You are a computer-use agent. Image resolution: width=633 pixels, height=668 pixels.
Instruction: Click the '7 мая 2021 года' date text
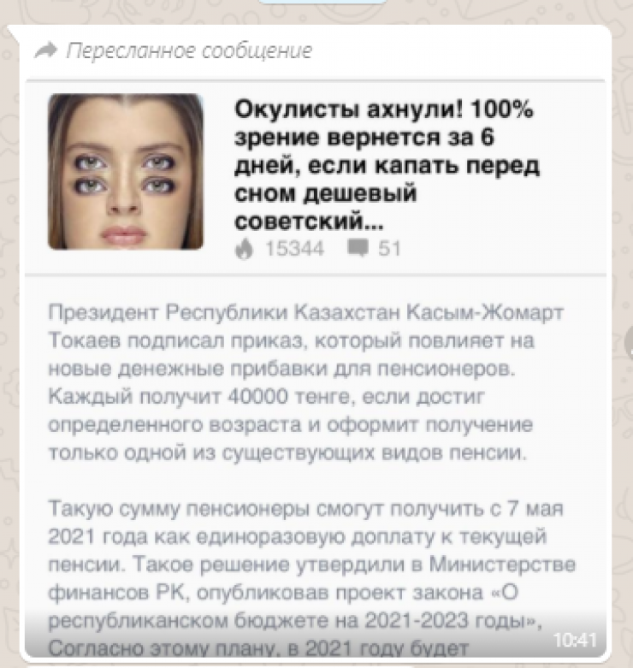coord(306,523)
